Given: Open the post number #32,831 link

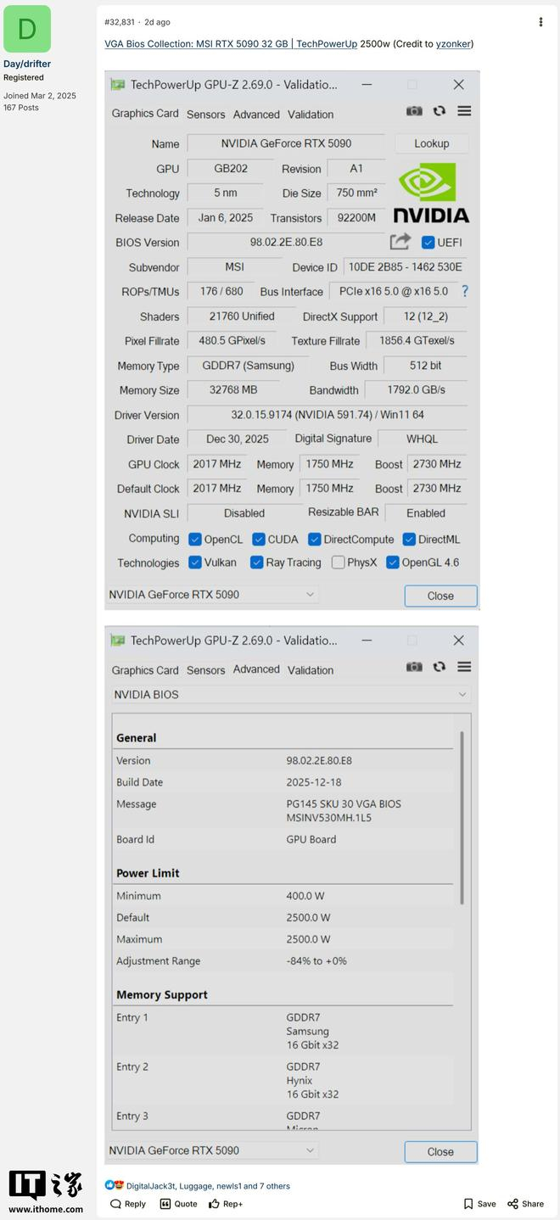Looking at the screenshot, I should (119, 22).
